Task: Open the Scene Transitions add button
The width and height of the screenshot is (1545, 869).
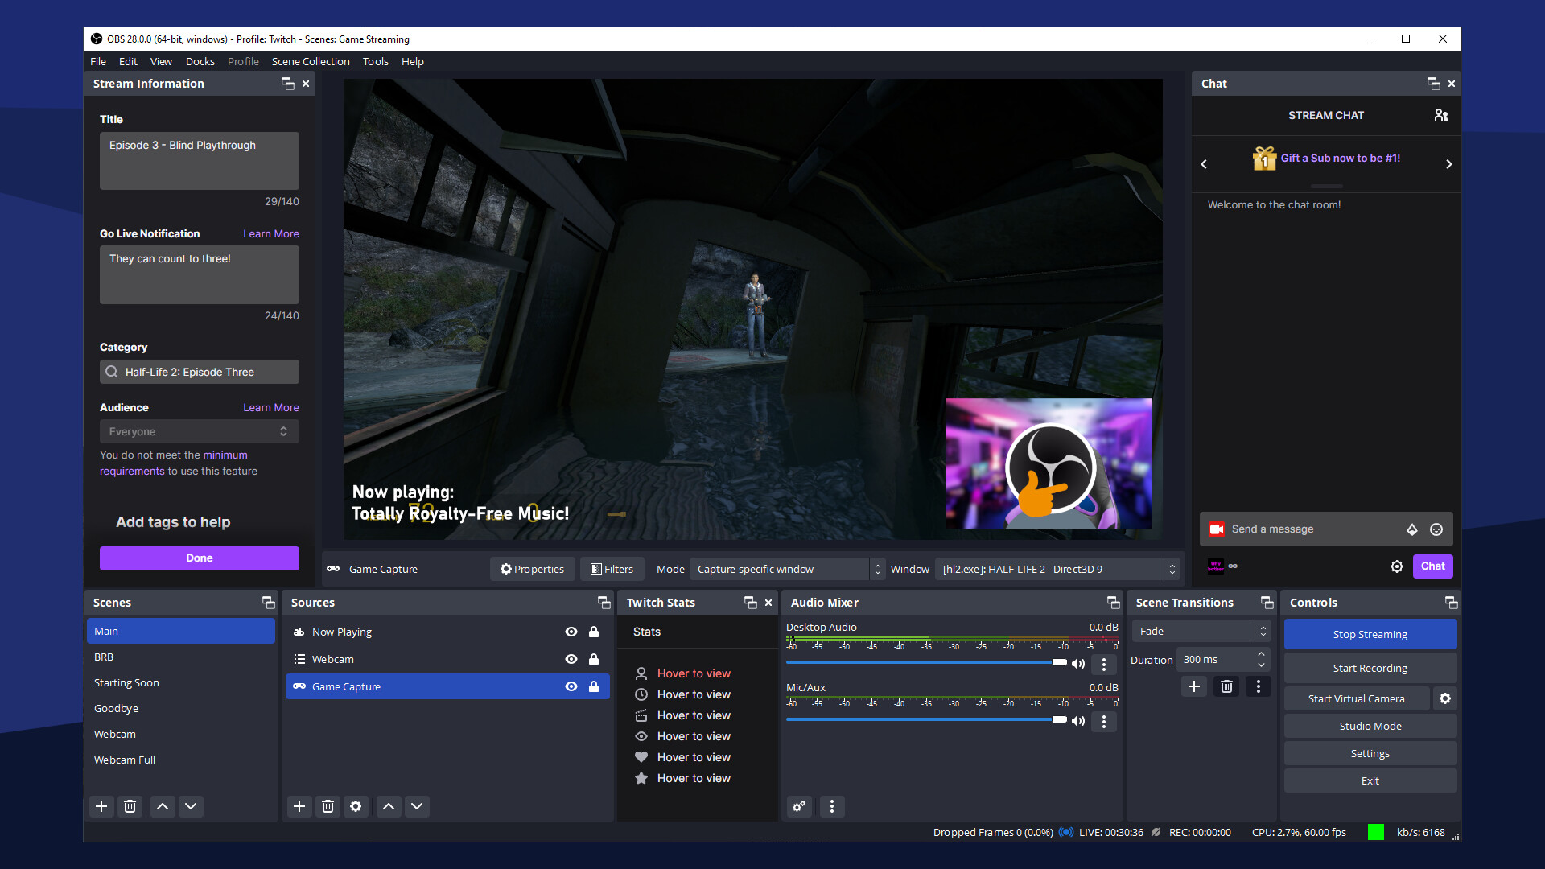Action: (x=1194, y=686)
